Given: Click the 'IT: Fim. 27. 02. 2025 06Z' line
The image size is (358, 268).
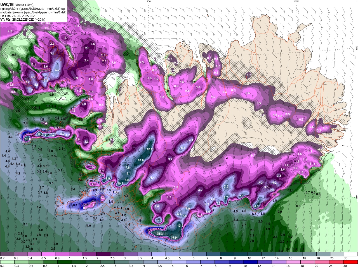Looking at the screenshot, I should tap(18, 16).
